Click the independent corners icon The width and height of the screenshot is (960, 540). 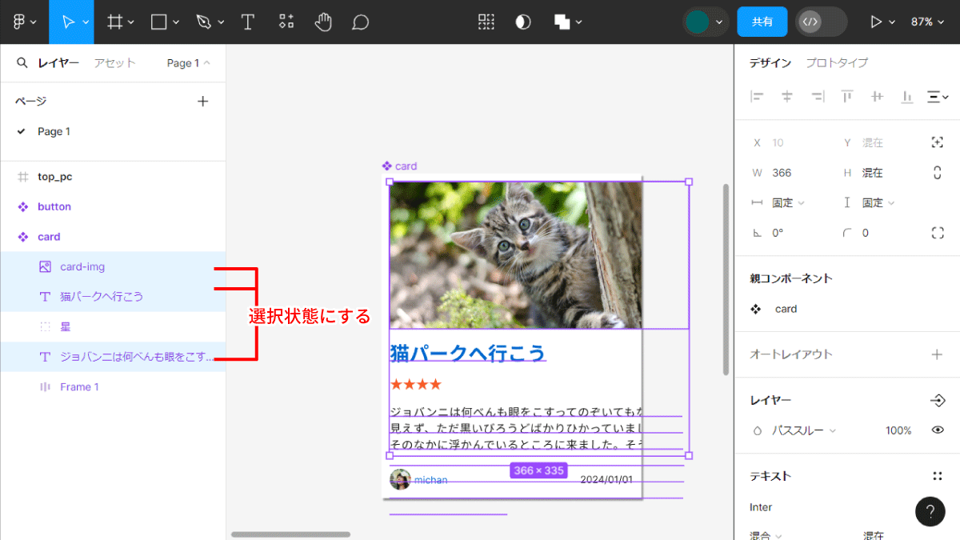point(938,233)
